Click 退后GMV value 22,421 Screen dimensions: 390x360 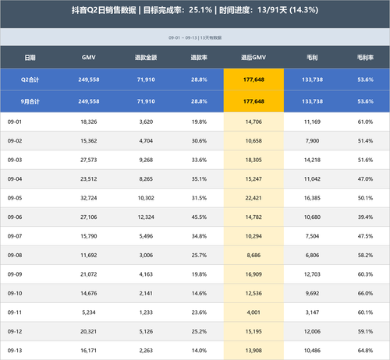(x=253, y=198)
